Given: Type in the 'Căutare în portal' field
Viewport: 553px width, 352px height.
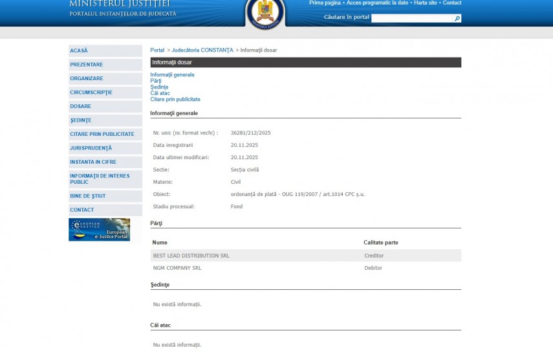Looking at the screenshot, I should pyautogui.click(x=411, y=18).
